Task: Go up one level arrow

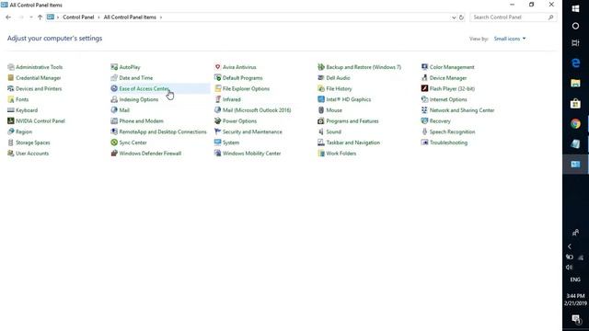Action: point(40,17)
